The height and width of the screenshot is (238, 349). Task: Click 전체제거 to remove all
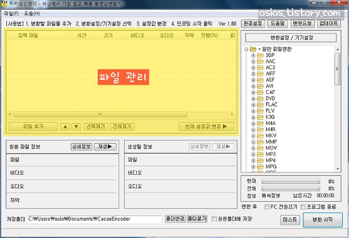tap(122, 127)
